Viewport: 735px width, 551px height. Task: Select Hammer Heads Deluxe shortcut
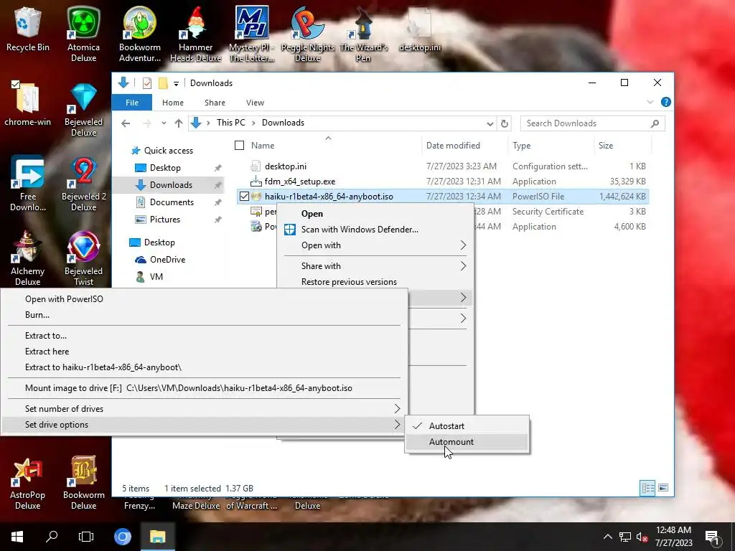[x=195, y=34]
